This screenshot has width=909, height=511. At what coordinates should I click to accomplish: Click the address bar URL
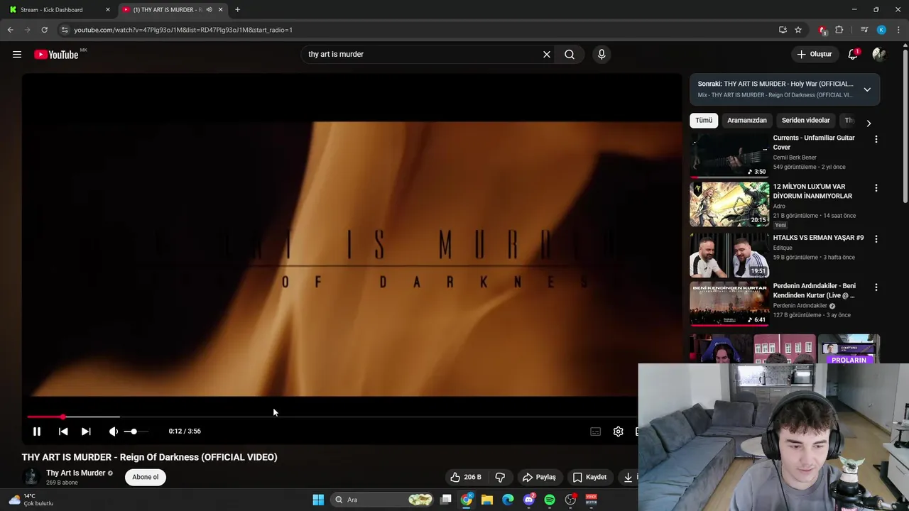pos(183,30)
